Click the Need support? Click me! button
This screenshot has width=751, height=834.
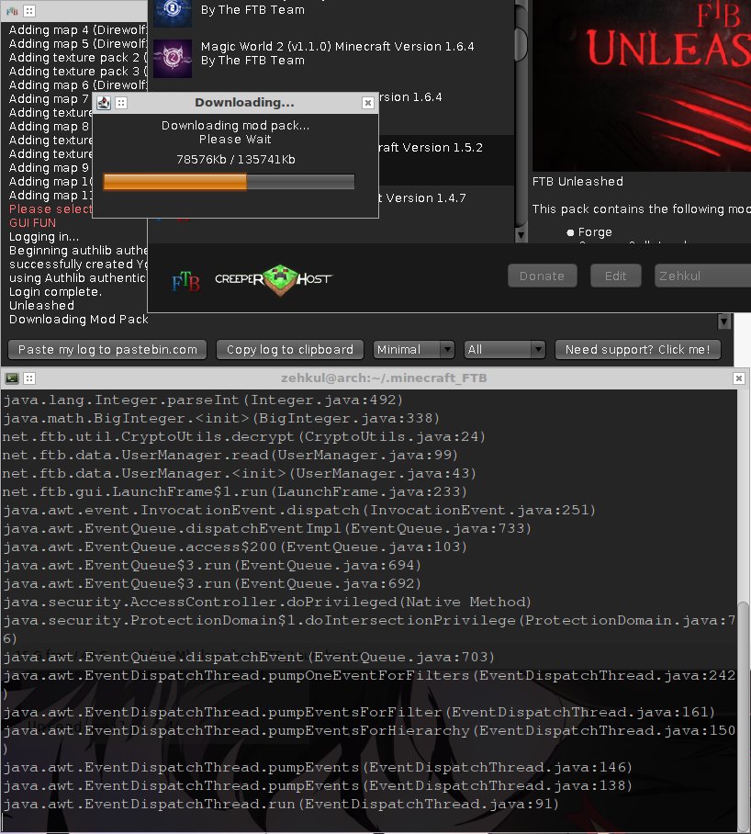638,349
